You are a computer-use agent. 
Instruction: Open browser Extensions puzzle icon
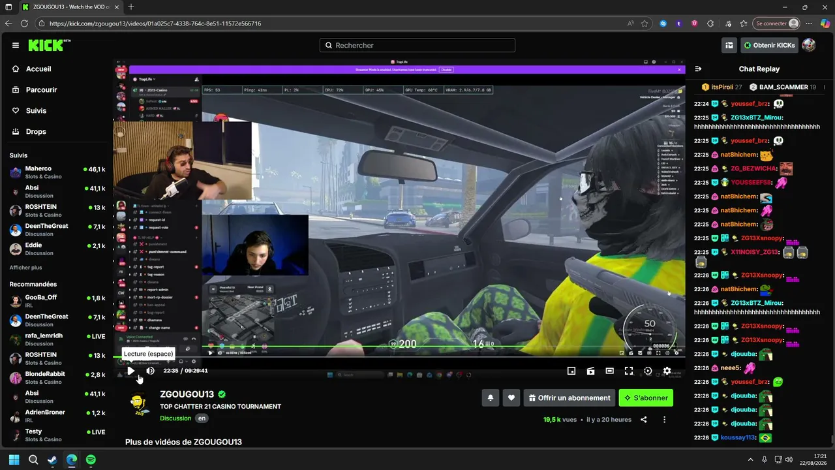[x=711, y=23]
